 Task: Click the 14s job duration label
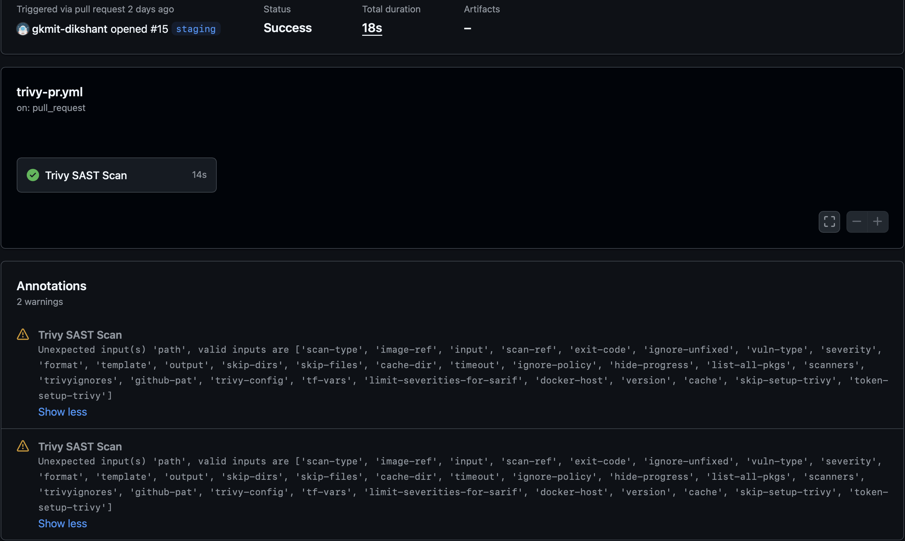199,175
